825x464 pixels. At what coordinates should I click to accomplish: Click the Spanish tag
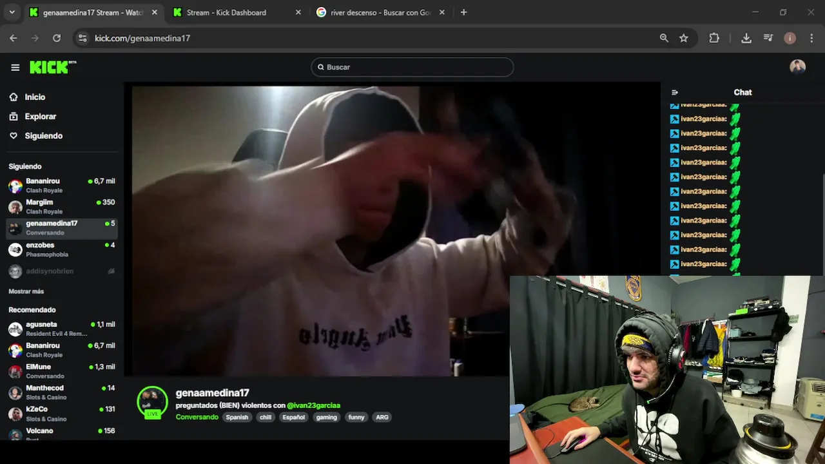point(237,417)
